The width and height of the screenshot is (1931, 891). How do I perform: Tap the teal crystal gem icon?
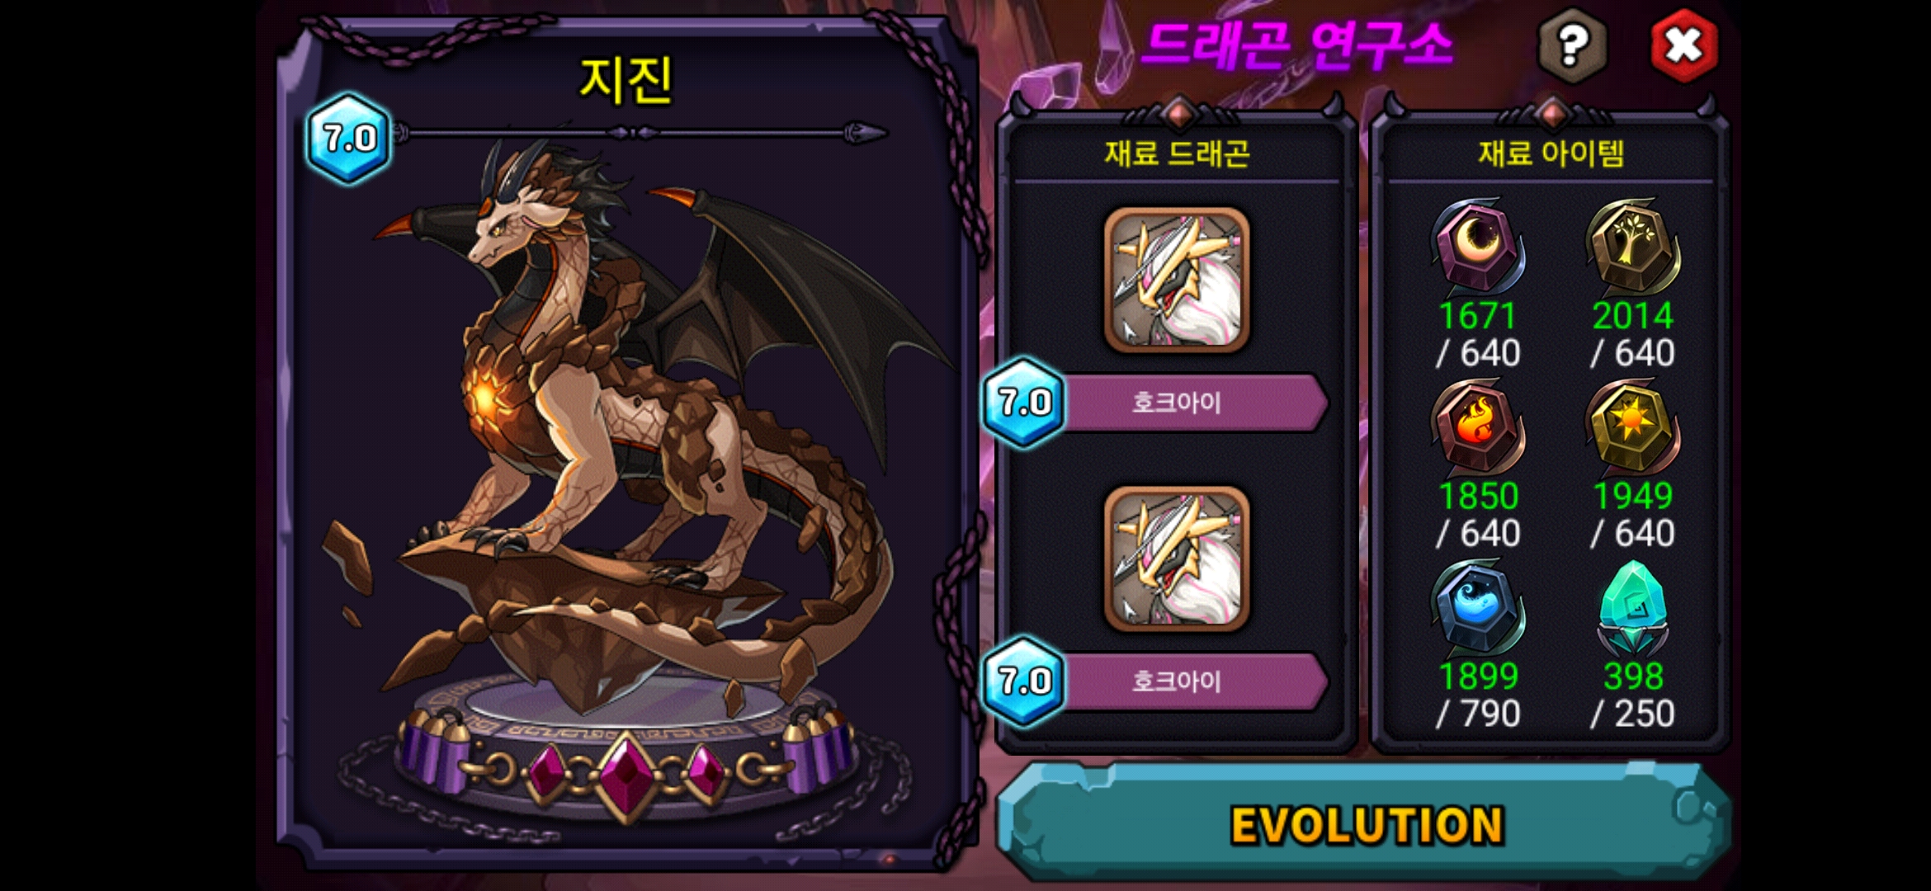coord(1632,608)
